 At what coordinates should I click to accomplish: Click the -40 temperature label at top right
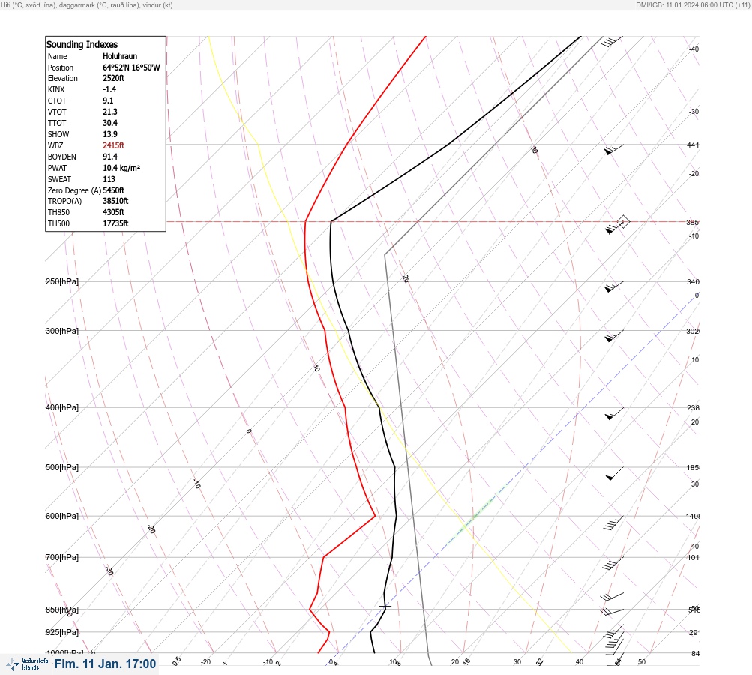click(x=694, y=49)
